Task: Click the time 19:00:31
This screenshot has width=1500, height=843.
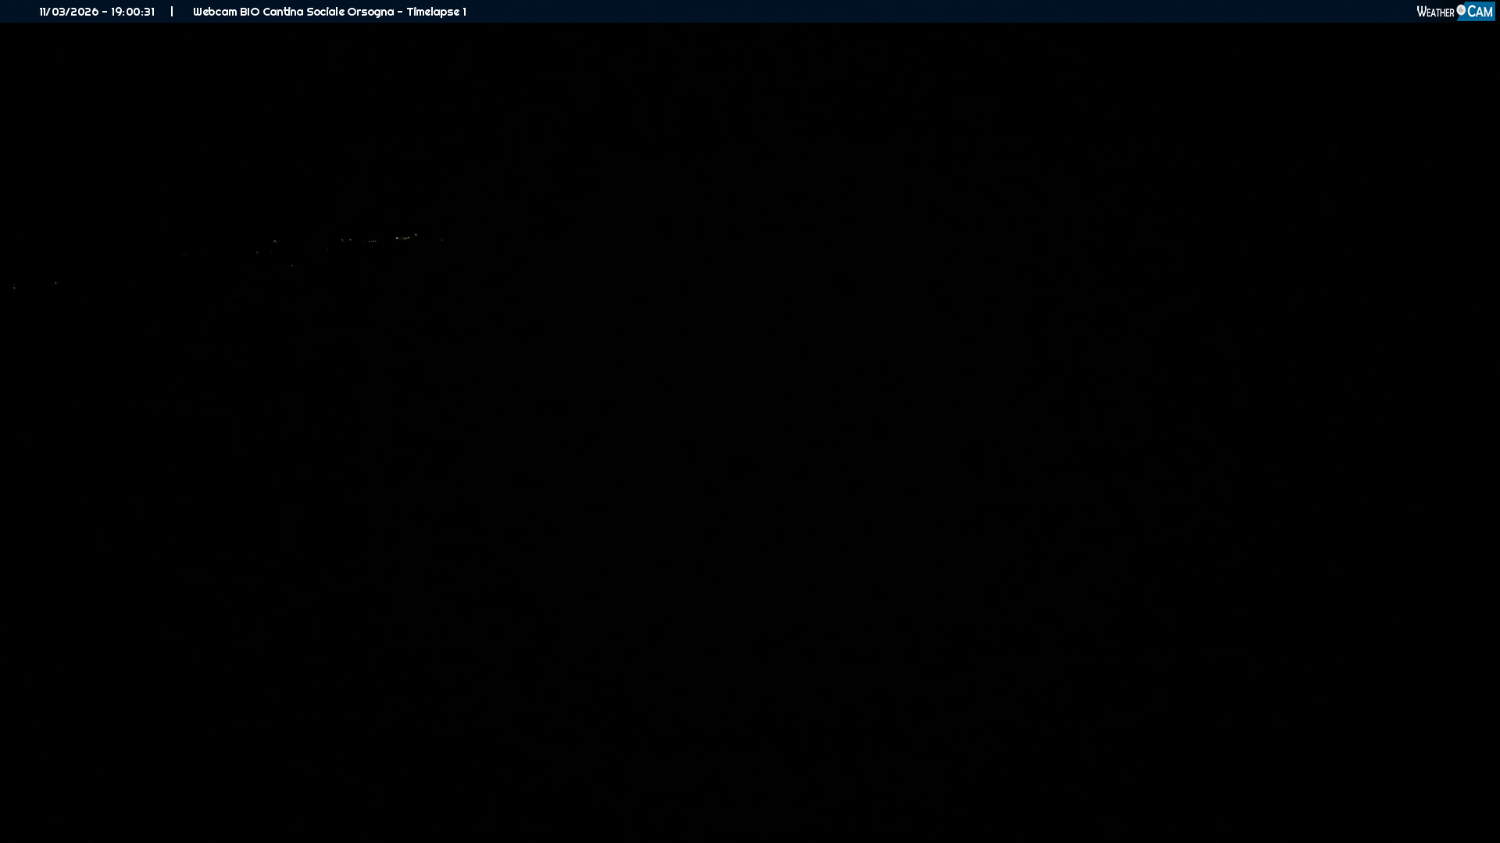Action: (x=133, y=12)
